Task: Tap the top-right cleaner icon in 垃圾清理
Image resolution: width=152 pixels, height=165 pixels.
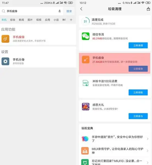Action: click(x=148, y=9)
